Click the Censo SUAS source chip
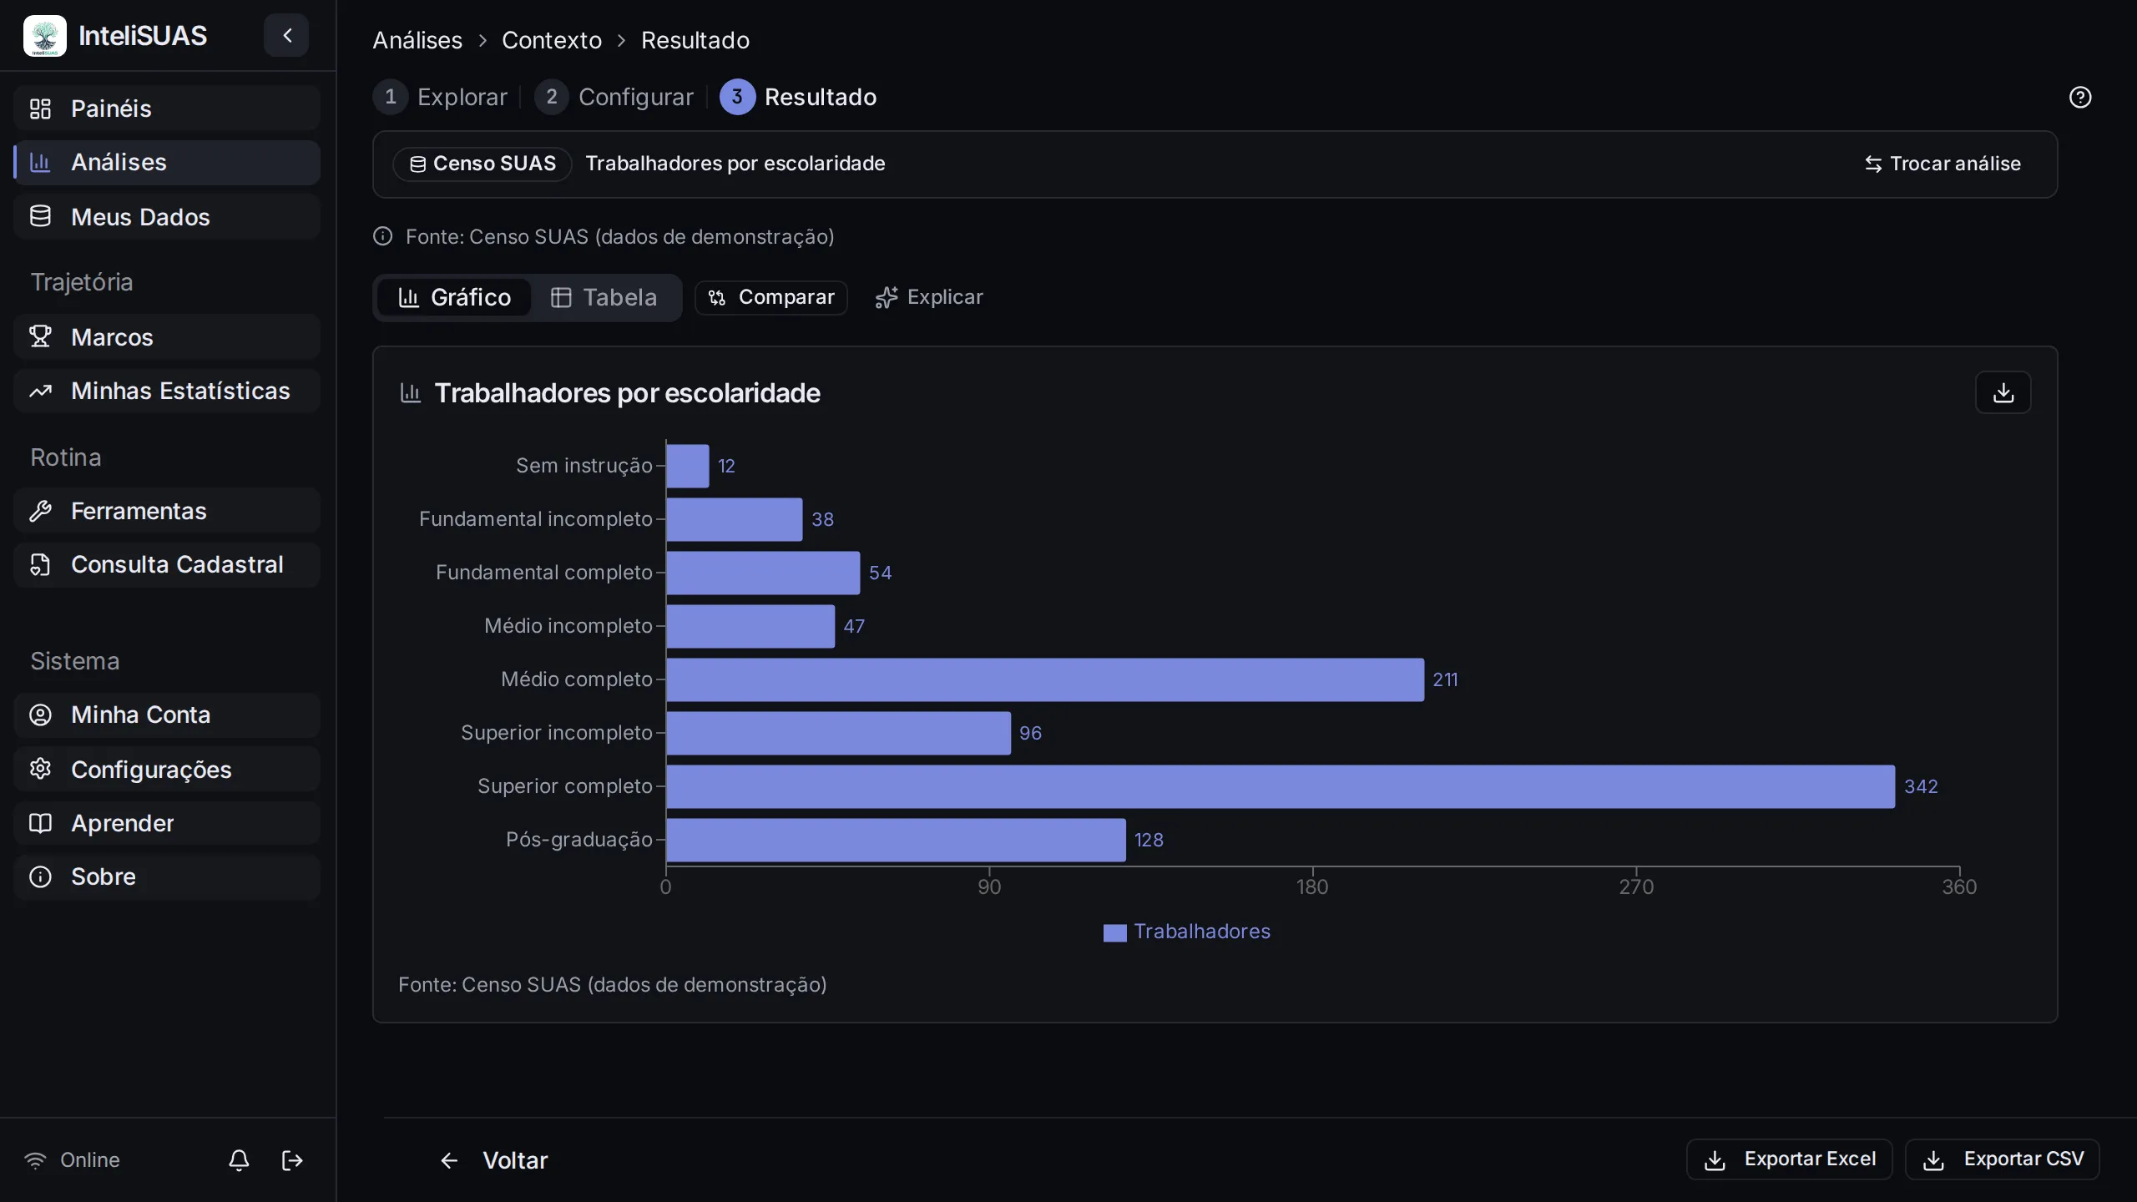The image size is (2137, 1202). [x=482, y=164]
